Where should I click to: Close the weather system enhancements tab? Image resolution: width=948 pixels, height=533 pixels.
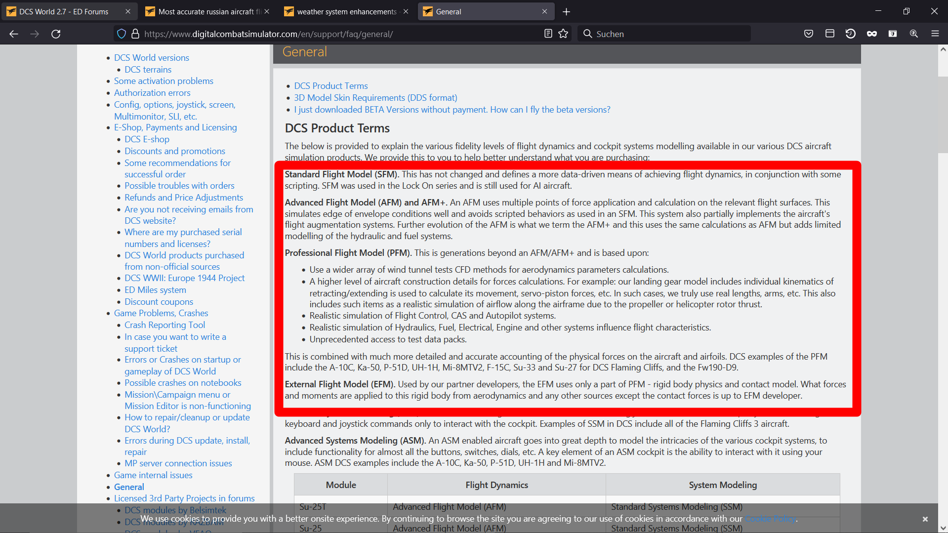pyautogui.click(x=406, y=11)
